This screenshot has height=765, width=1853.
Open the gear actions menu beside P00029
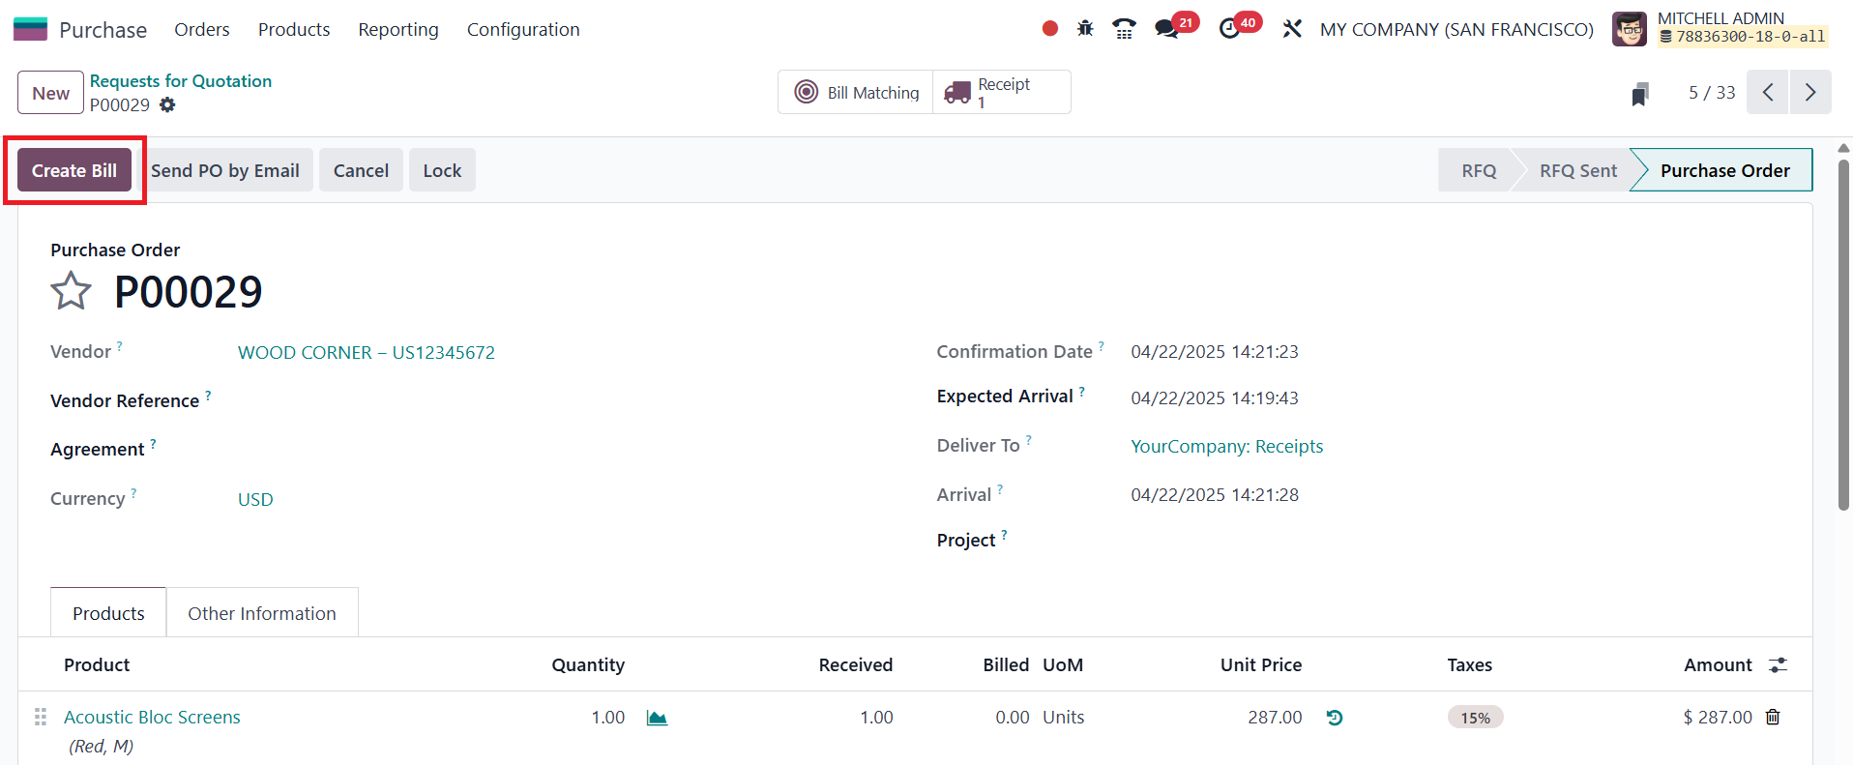coord(167,104)
